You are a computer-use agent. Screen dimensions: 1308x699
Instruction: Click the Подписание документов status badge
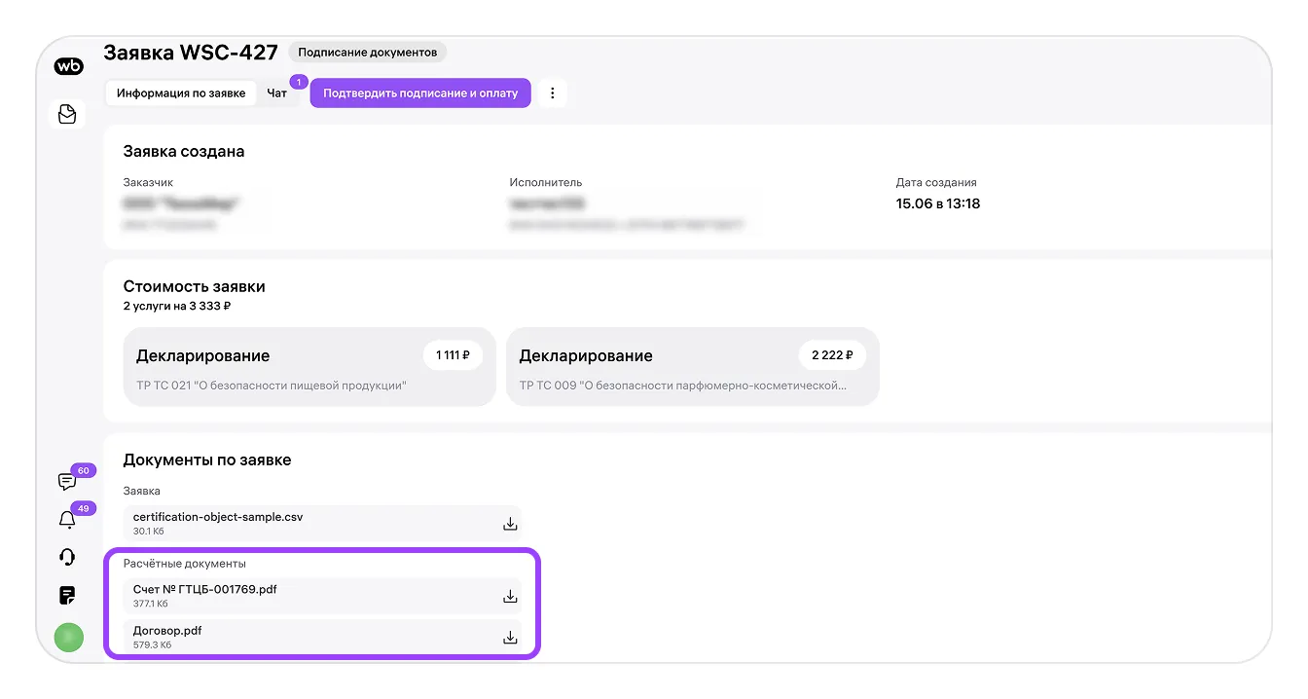[x=368, y=53]
